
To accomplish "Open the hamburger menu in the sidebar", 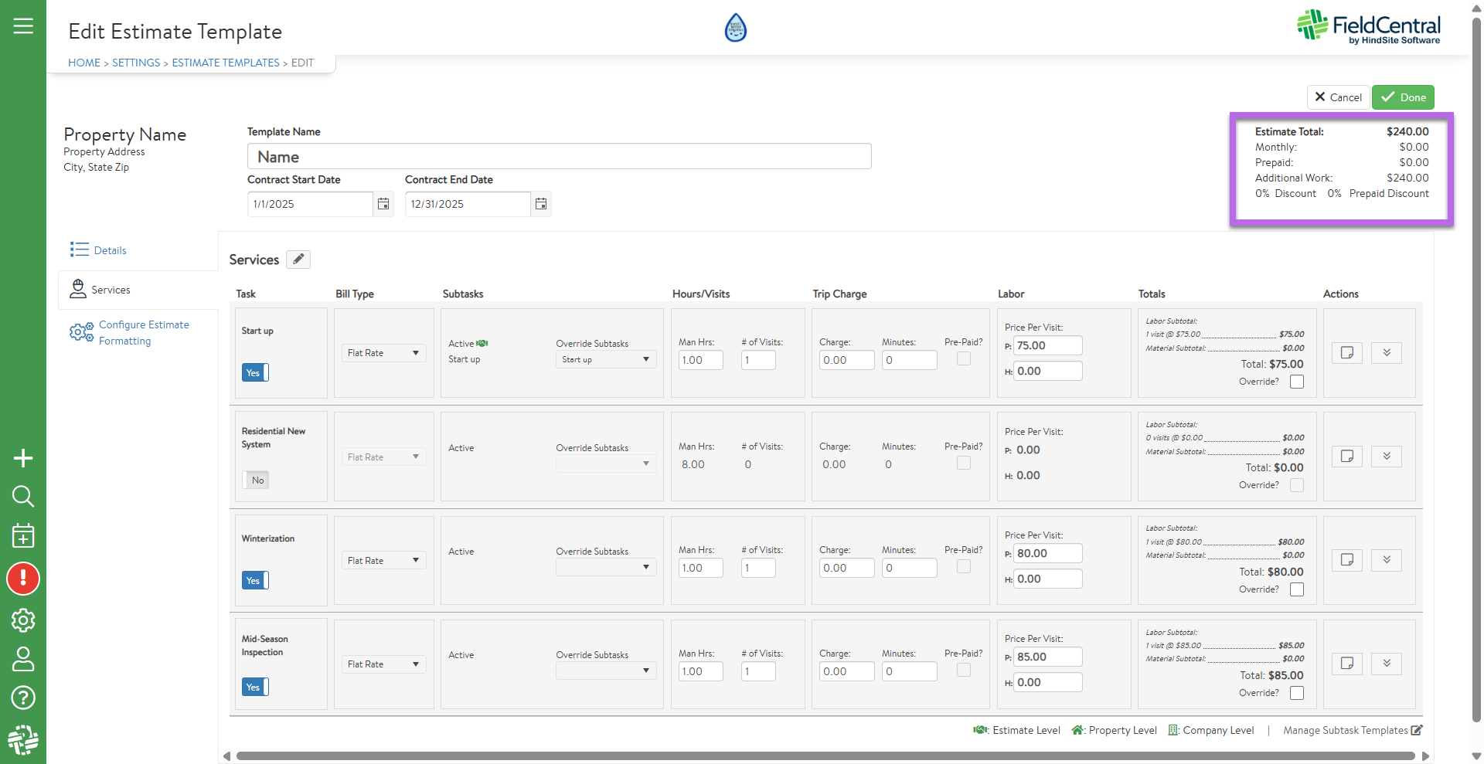I will (x=23, y=26).
